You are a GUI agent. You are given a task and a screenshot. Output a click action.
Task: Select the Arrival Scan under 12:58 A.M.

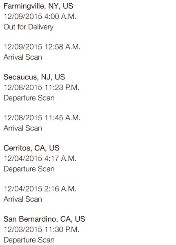23,57
